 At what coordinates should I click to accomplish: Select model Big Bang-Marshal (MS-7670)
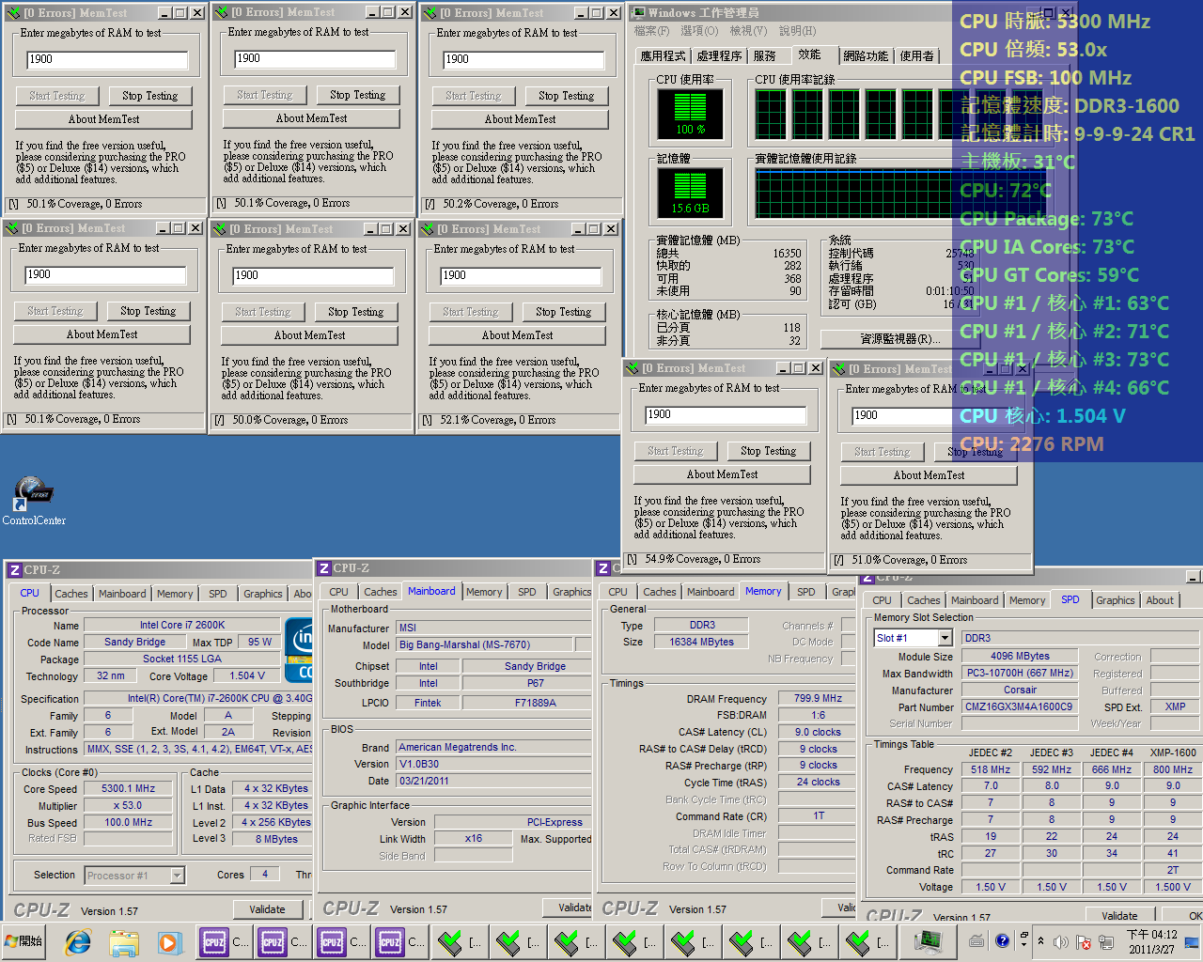(x=483, y=644)
